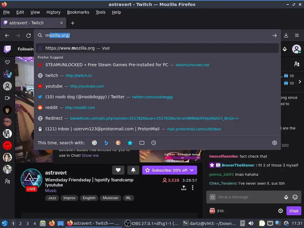Pick the youtube.com suggestion

coord(157,86)
